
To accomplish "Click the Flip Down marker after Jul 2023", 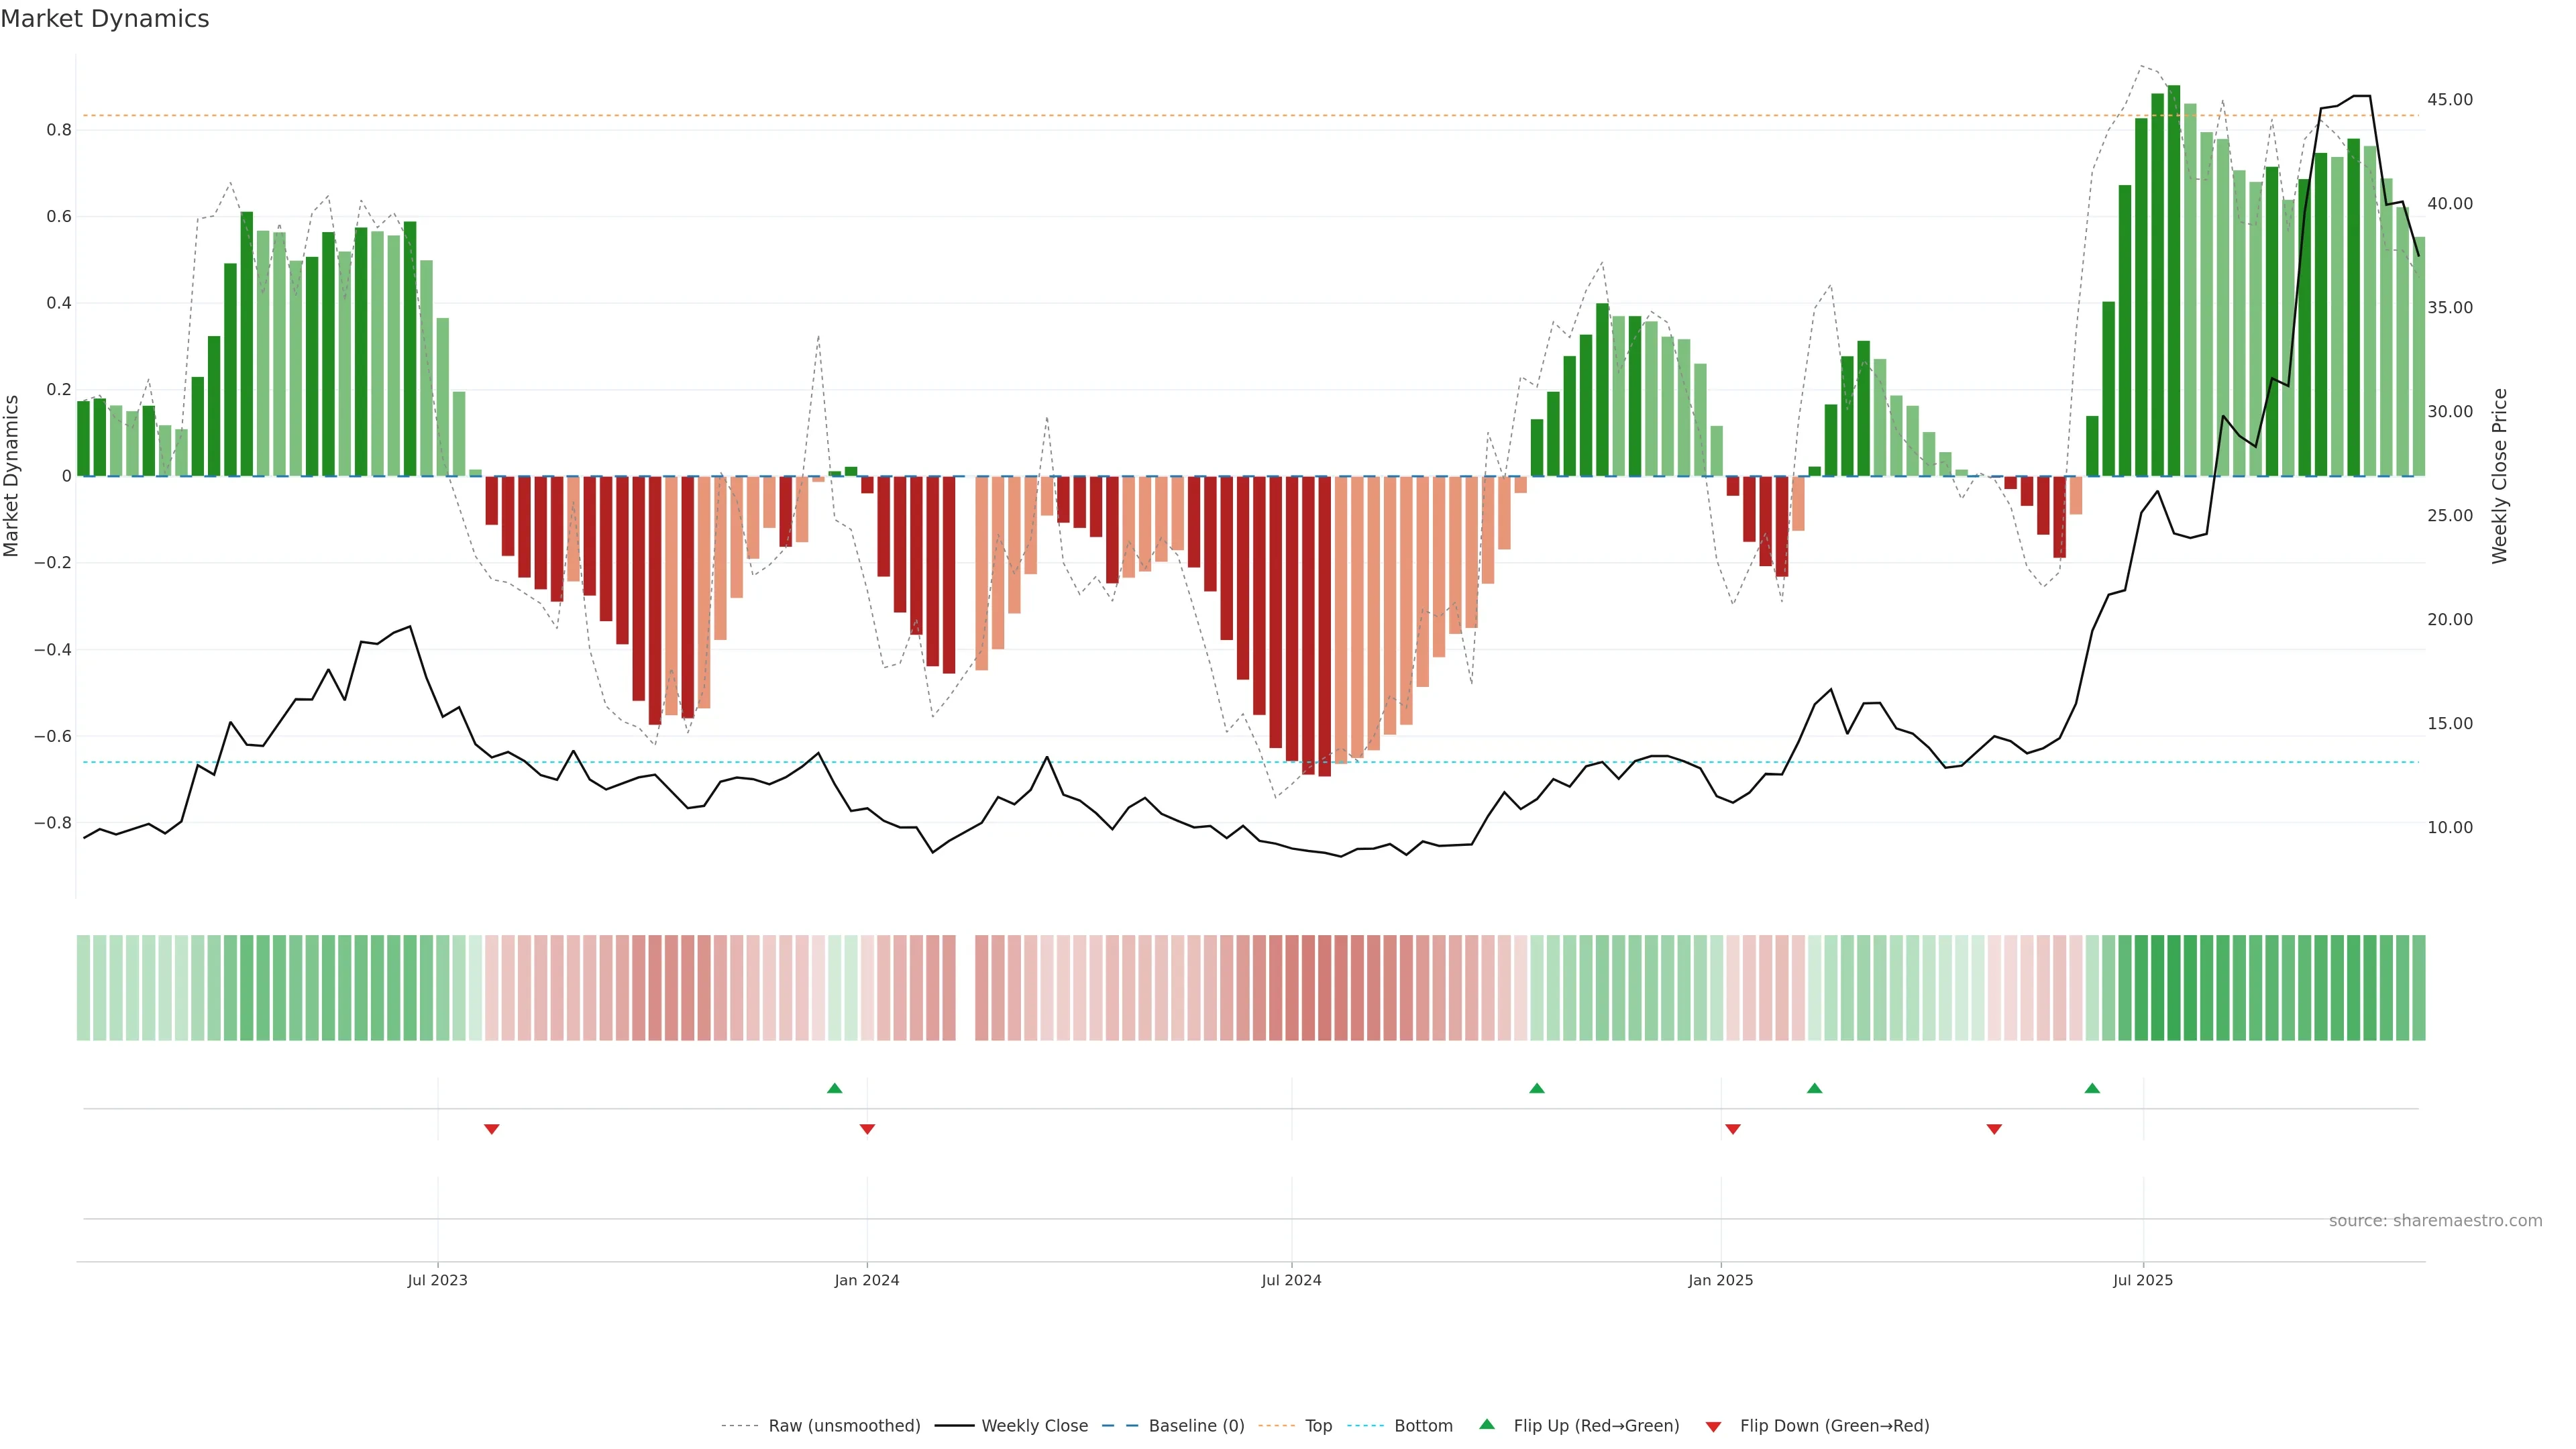I will pyautogui.click(x=491, y=1129).
